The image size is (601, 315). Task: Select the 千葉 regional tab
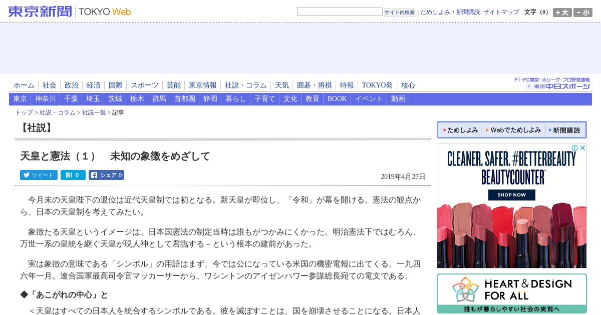click(71, 99)
